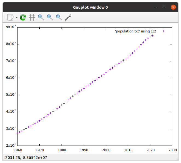Click the toolbar grip handle

4,17
